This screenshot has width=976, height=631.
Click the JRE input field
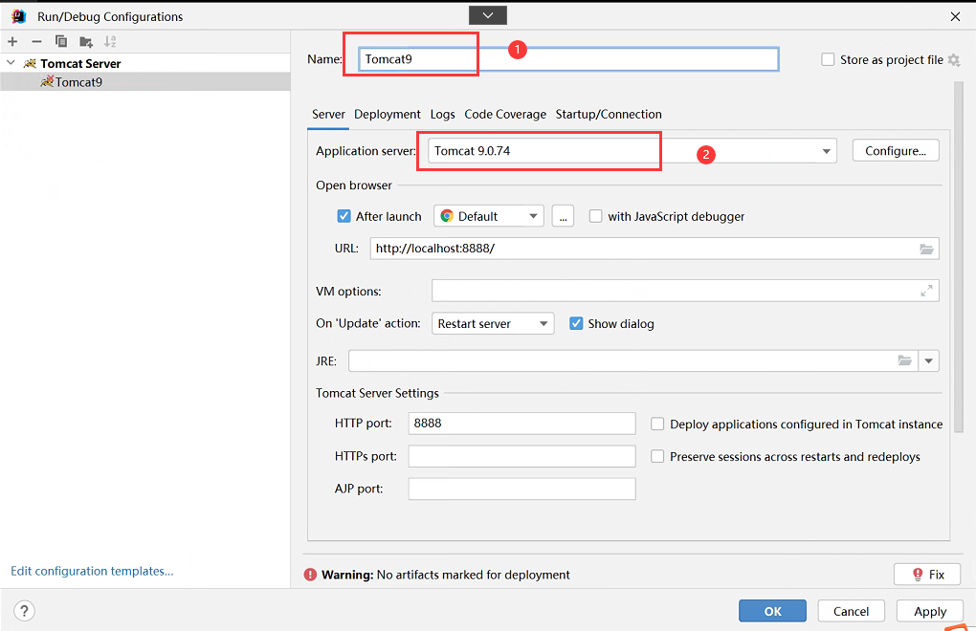(633, 360)
